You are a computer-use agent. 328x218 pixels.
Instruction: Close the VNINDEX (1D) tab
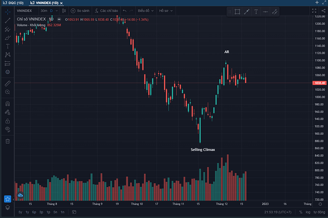[x=61, y=3]
